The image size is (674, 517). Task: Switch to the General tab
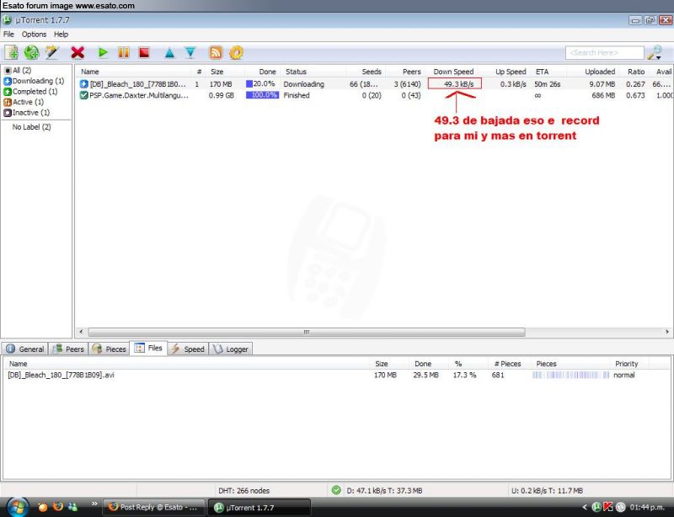click(25, 349)
